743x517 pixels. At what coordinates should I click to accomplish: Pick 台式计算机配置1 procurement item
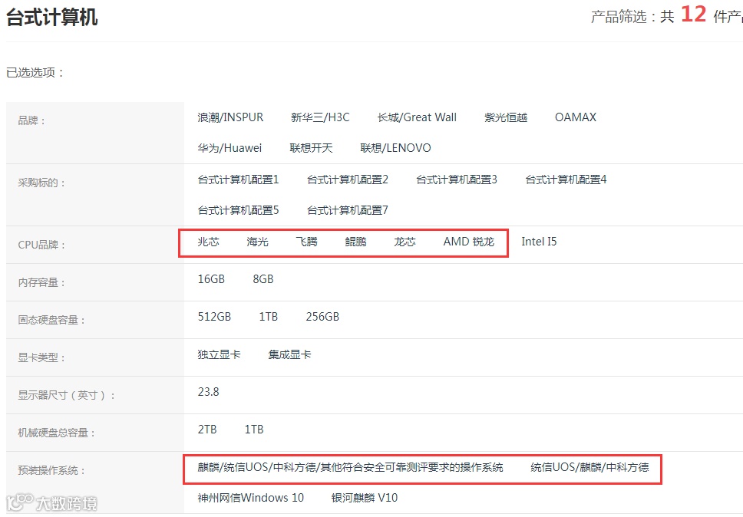pos(239,180)
